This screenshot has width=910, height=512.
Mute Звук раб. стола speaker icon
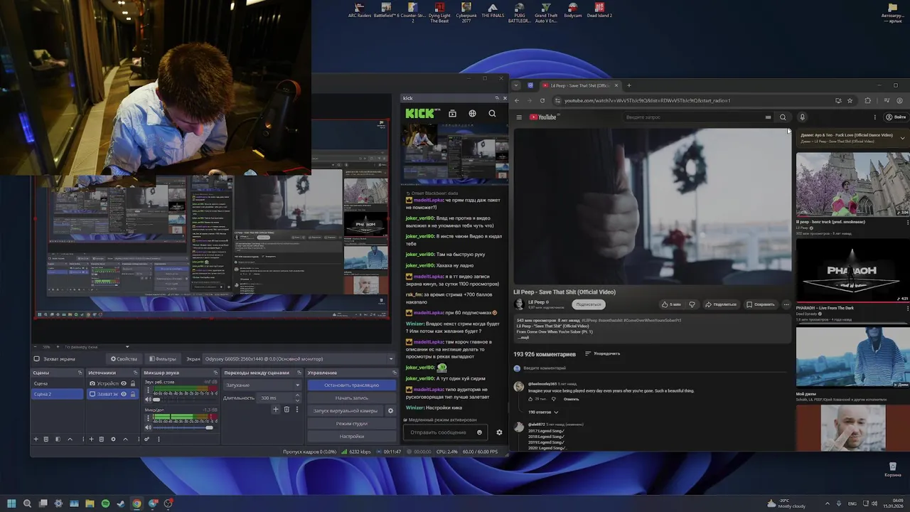pyautogui.click(x=148, y=399)
